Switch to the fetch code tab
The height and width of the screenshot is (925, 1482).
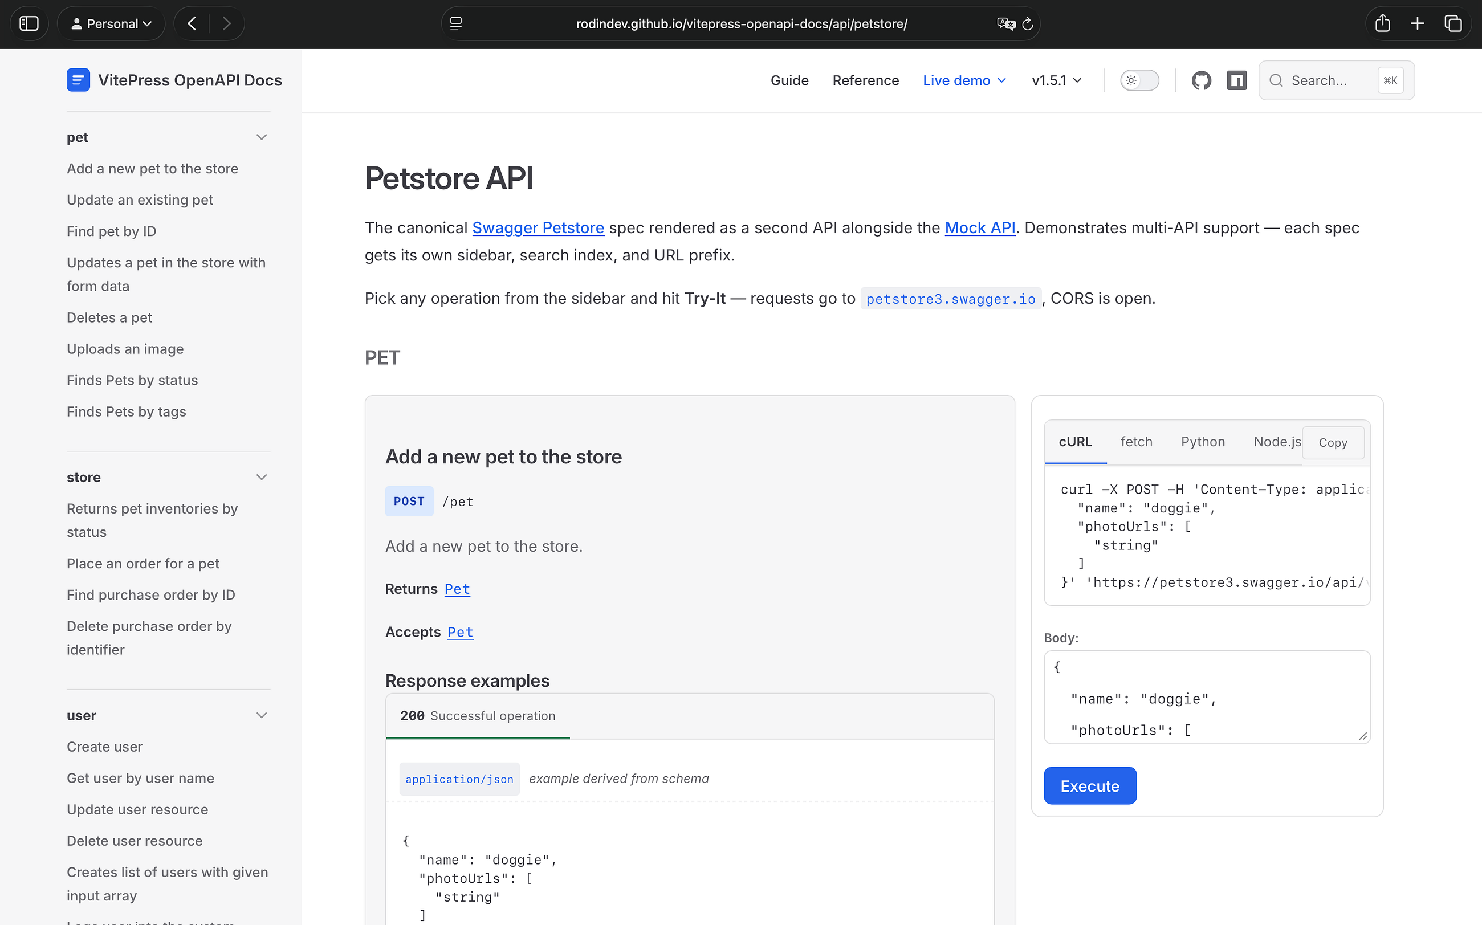(x=1136, y=442)
